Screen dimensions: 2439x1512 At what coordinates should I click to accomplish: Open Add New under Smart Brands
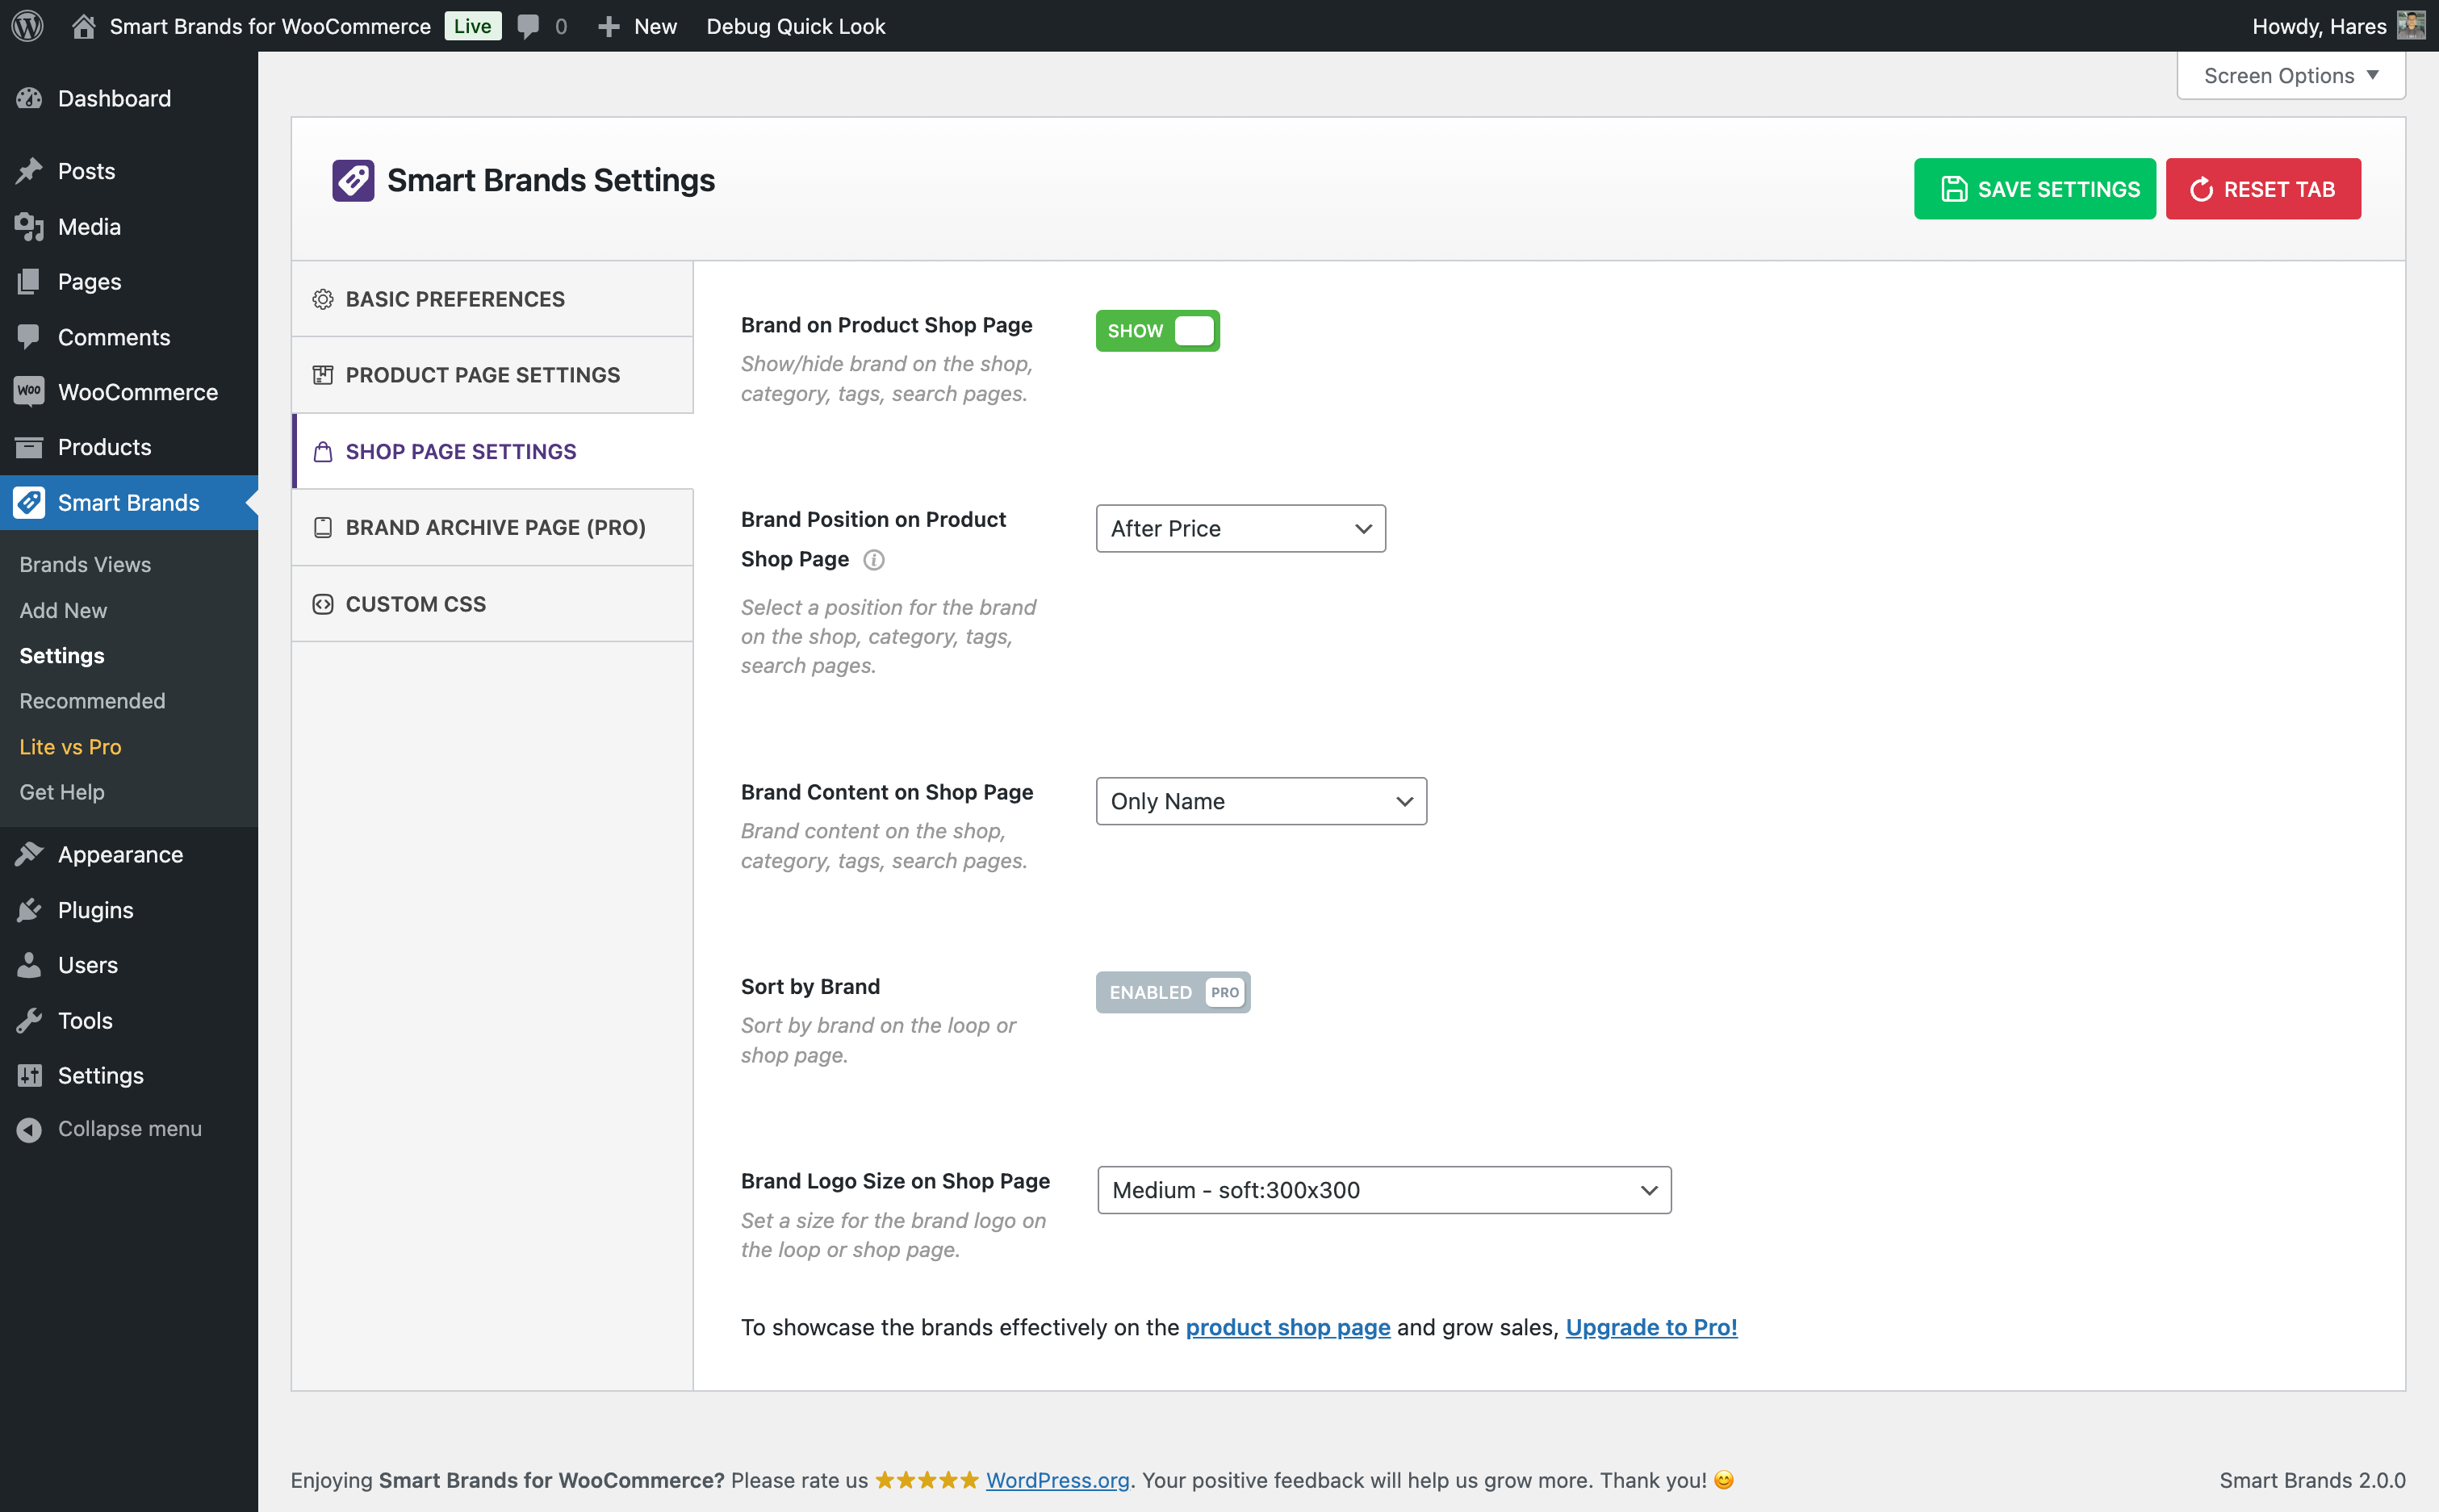63,610
